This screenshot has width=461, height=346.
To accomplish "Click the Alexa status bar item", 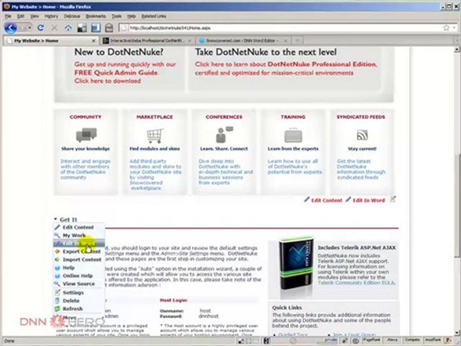I will click(x=392, y=340).
